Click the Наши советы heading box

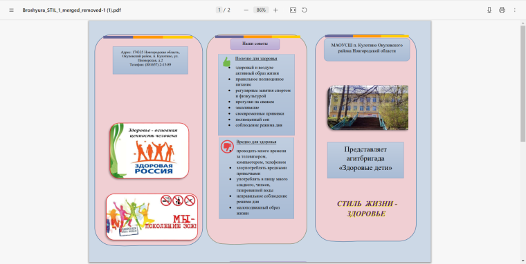coord(255,44)
